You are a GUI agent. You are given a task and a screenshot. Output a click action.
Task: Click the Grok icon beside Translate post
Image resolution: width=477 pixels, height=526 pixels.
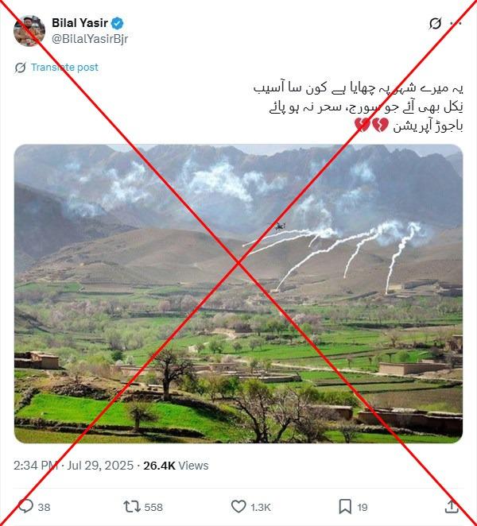20,68
